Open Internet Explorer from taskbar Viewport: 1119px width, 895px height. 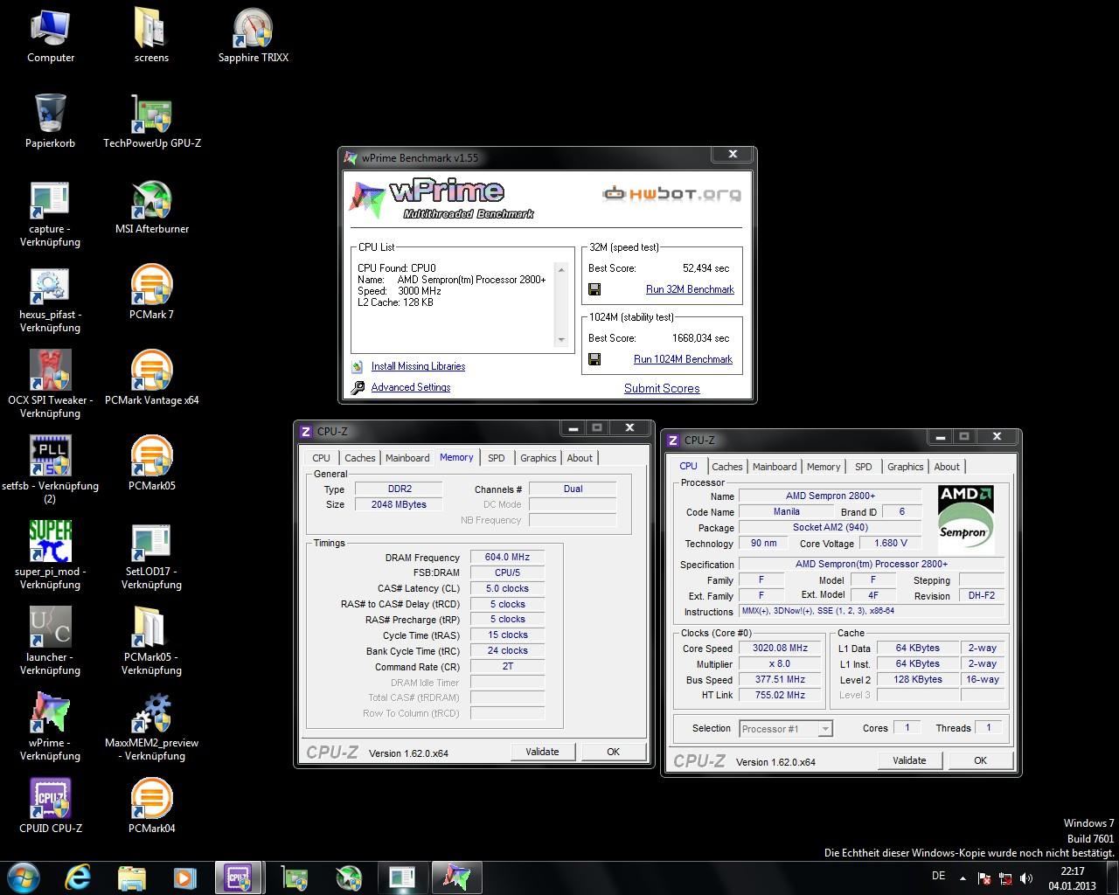click(x=78, y=877)
